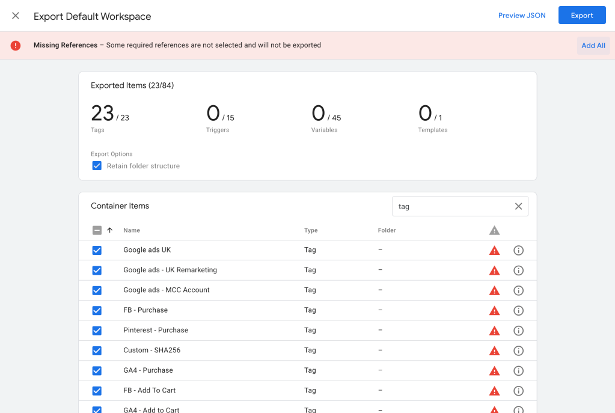The height and width of the screenshot is (413, 615).
Task: Click Add All missing references button
Action: pyautogui.click(x=593, y=46)
